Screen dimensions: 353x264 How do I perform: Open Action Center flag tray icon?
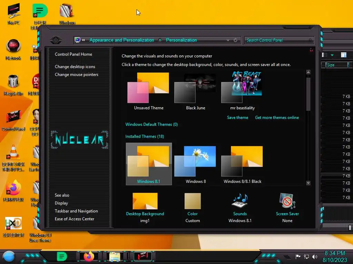[298, 256]
